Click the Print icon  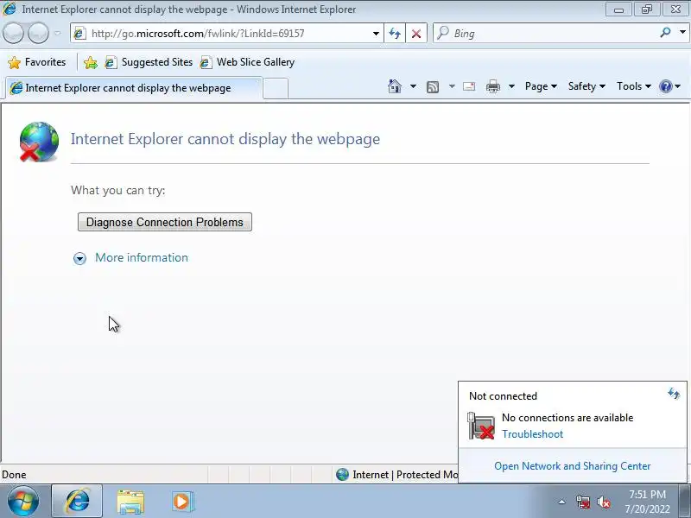(492, 86)
